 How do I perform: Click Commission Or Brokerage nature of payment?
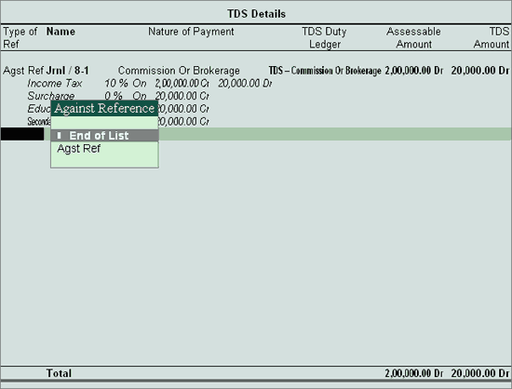[x=179, y=71]
